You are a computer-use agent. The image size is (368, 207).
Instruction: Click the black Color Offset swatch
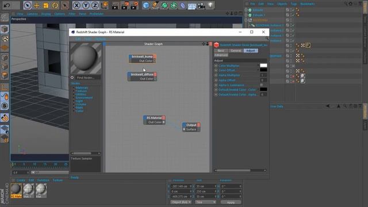(263, 70)
